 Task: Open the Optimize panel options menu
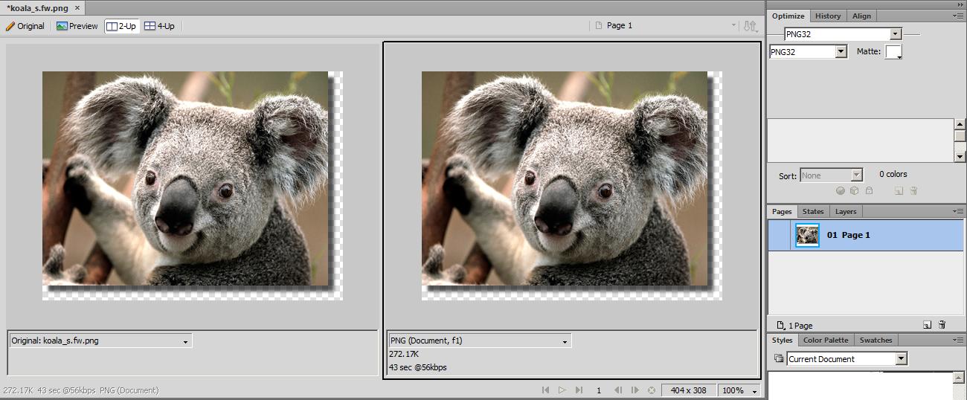[959, 16]
